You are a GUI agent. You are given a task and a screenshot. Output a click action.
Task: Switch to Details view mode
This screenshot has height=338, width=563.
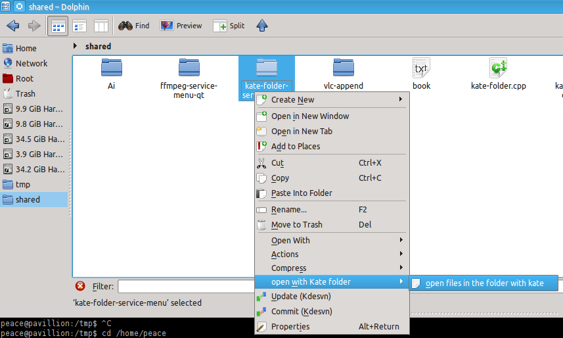pos(79,26)
